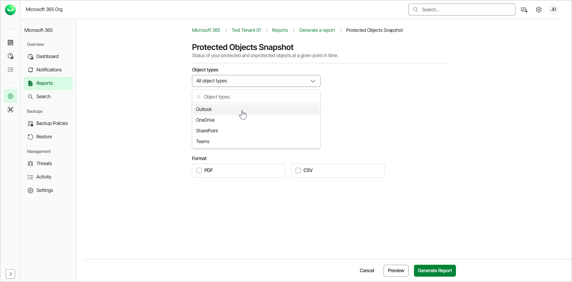Focus the top Search... field
572x282 pixels.
click(x=462, y=10)
